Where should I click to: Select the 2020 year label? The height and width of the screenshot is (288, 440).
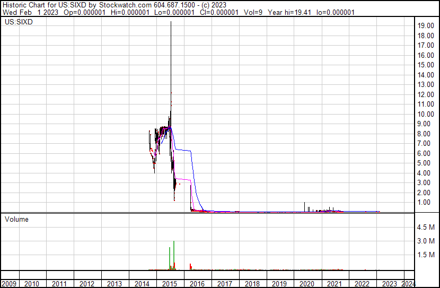click(x=307, y=284)
